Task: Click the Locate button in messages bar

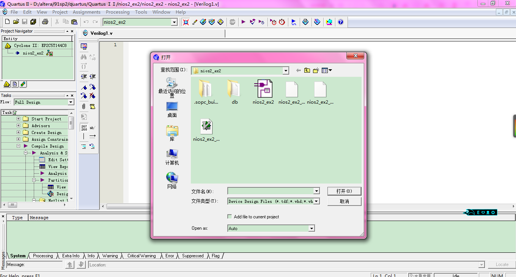Action: 502,265
